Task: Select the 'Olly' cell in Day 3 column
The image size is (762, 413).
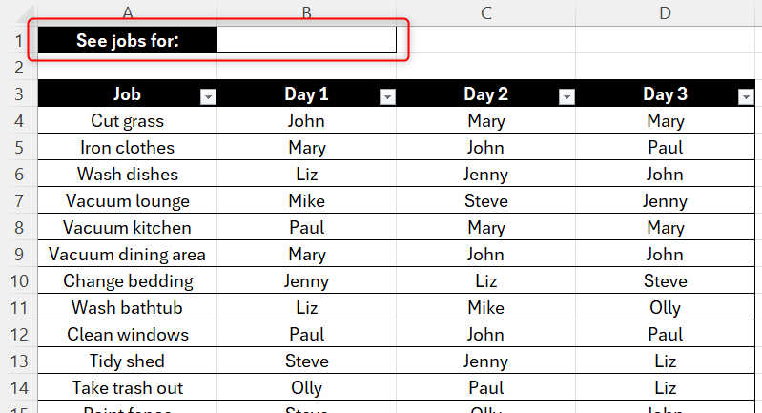Action: tap(665, 307)
